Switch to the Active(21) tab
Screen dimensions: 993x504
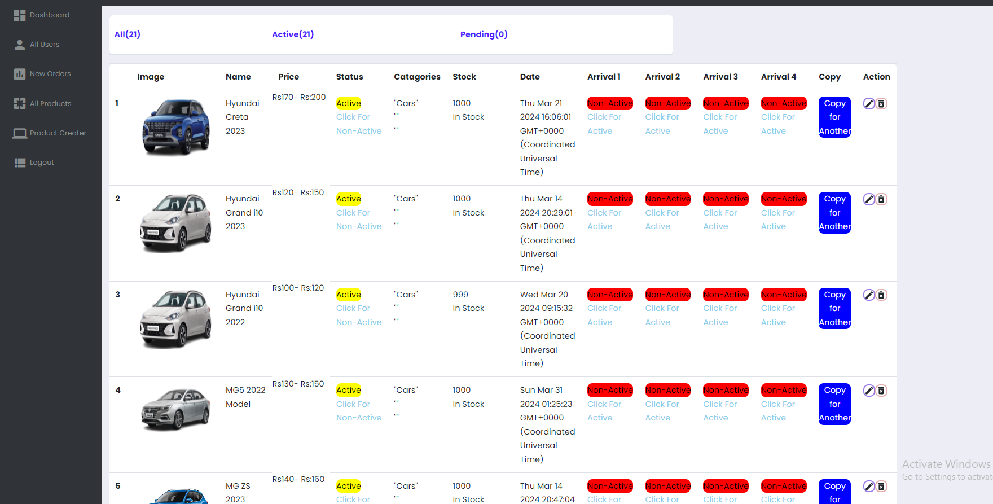click(293, 34)
